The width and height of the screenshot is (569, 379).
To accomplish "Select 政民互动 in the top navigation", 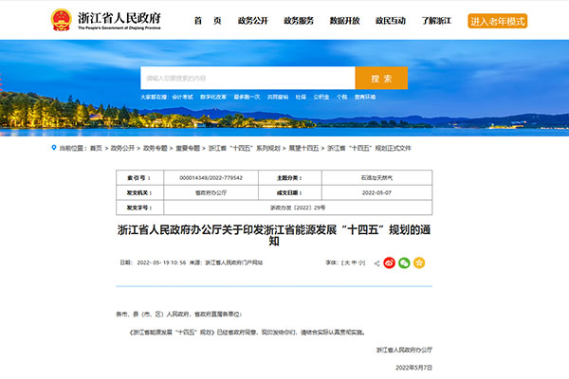I will [390, 20].
